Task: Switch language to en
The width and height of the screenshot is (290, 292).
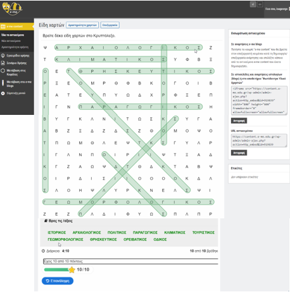Action: tap(260, 4)
